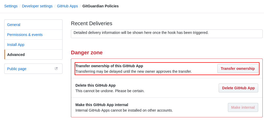264x125 pixels.
Task: Open Developer settings breadcrumb link
Action: point(37,6)
